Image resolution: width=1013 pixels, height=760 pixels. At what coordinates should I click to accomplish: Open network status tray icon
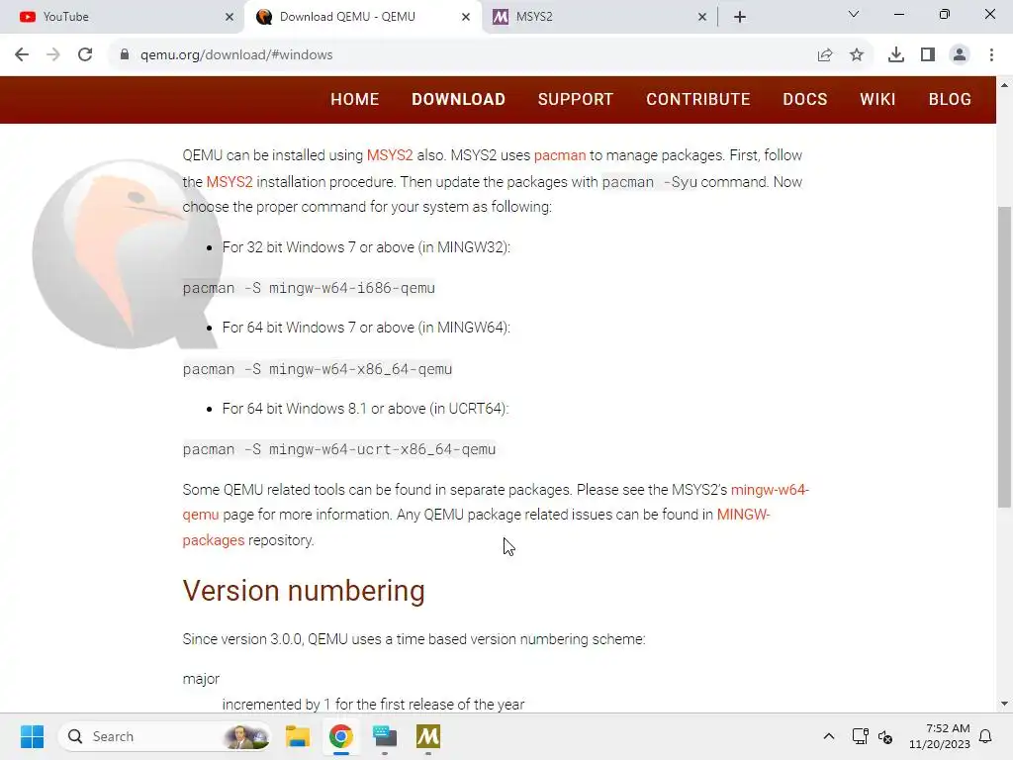[x=860, y=736]
